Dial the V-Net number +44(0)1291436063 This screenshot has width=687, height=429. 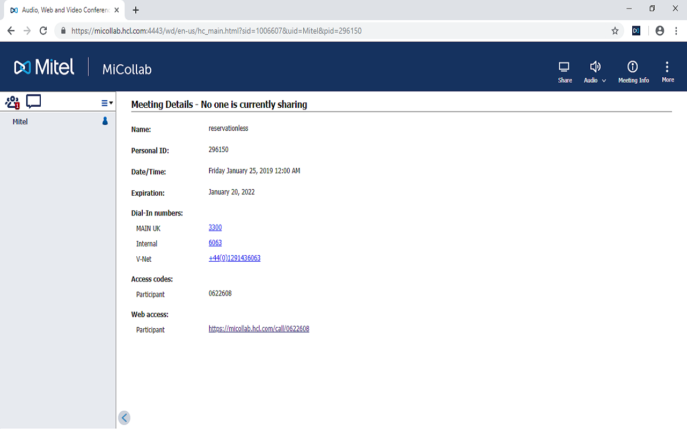point(235,258)
